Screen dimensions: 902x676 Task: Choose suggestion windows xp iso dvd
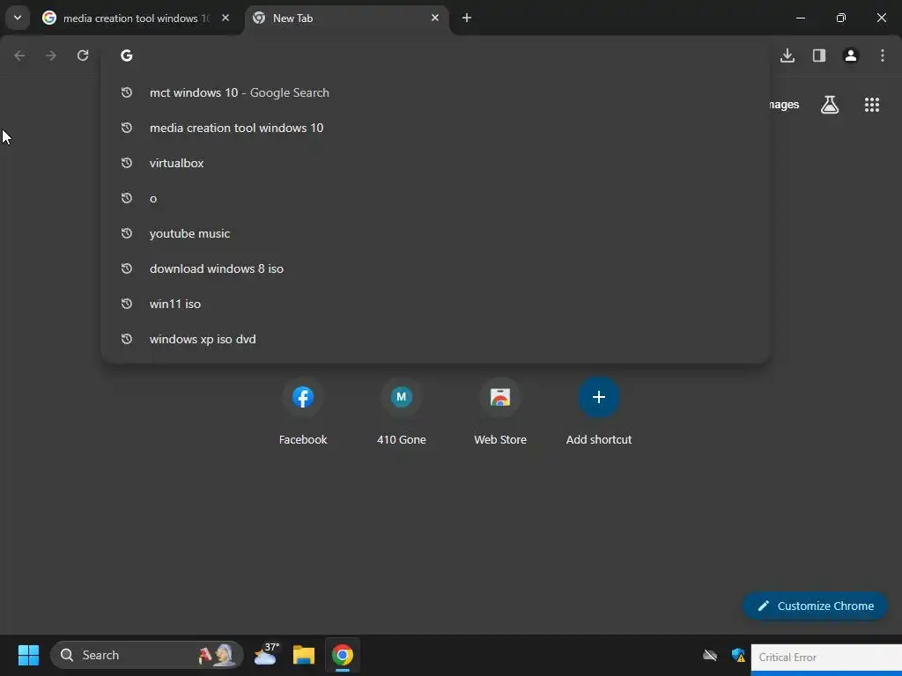tap(435, 339)
